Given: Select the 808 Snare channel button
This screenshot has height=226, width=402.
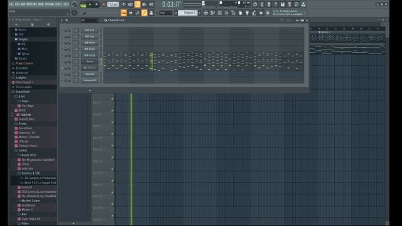Looking at the screenshot, I should click(89, 49).
